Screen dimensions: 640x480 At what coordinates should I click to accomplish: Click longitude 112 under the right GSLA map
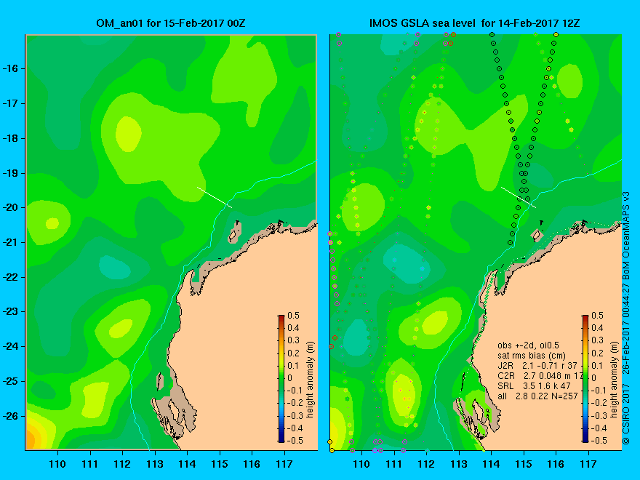pyautogui.click(x=426, y=464)
